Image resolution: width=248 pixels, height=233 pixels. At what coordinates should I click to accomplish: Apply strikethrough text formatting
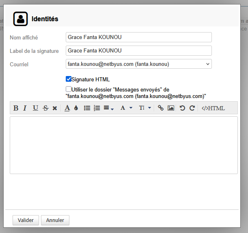pyautogui.click(x=45, y=108)
